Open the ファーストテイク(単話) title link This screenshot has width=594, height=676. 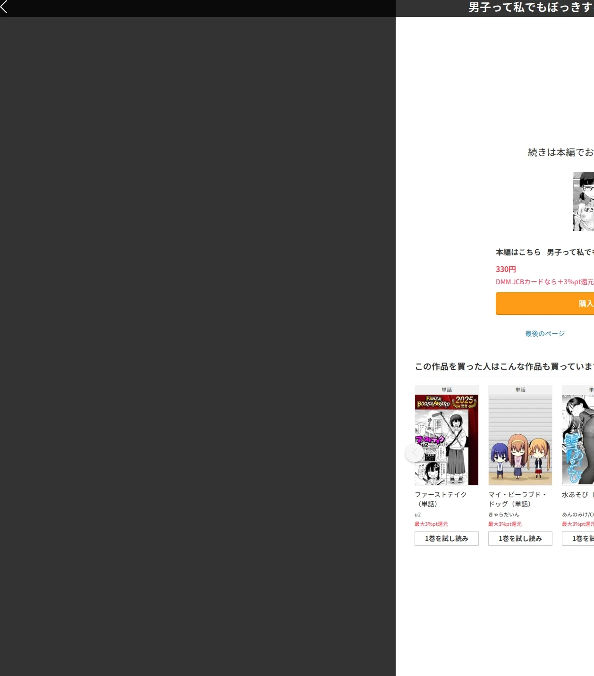pyautogui.click(x=441, y=499)
